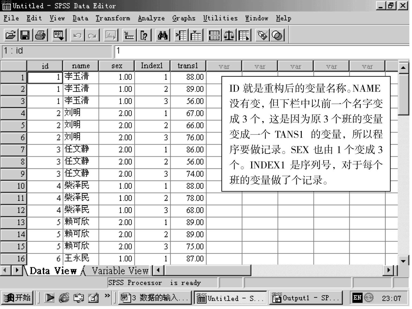This screenshot has height=309, width=412.
Task: Click the sheet tab scroll-left arrow
Action: [5, 270]
